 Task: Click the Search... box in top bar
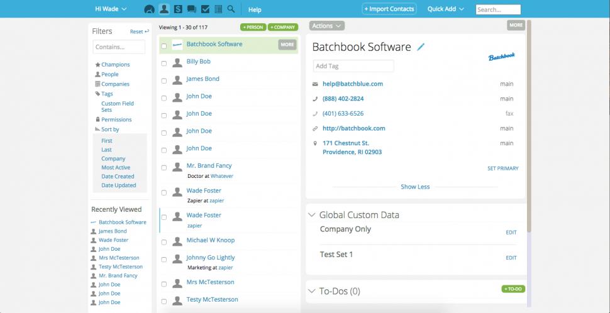498,9
